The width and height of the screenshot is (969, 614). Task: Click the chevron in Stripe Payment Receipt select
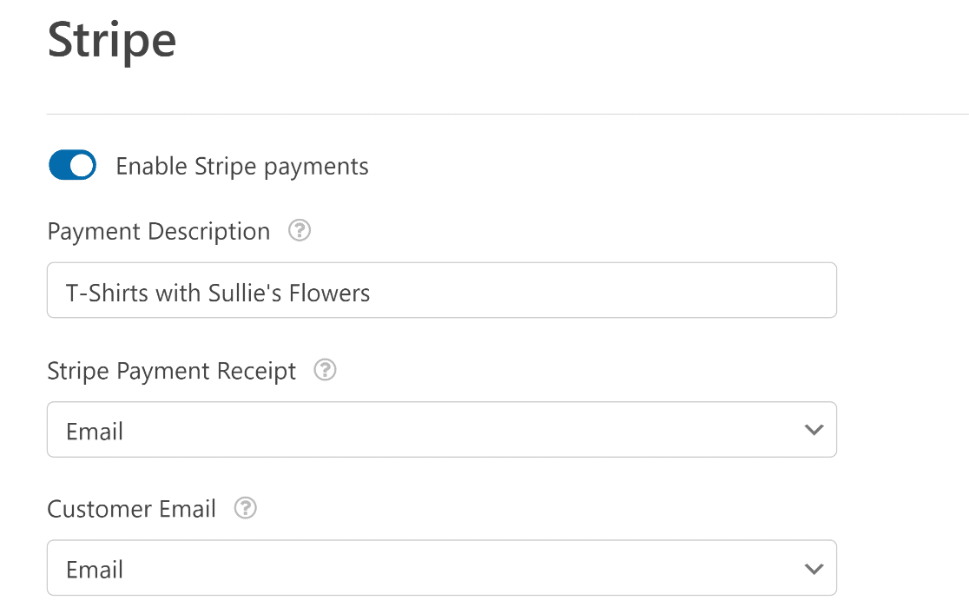coord(814,430)
